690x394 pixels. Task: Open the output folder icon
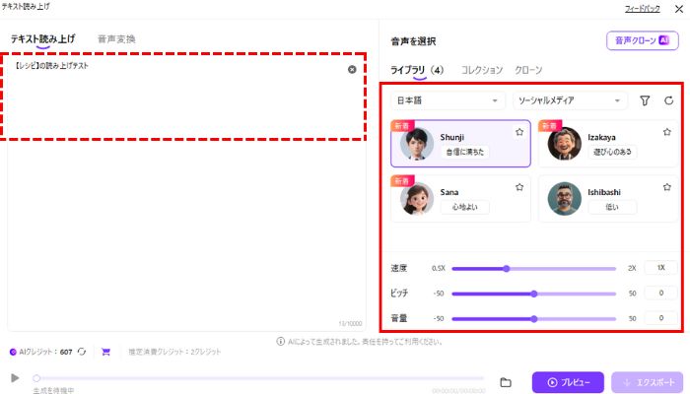tap(506, 382)
